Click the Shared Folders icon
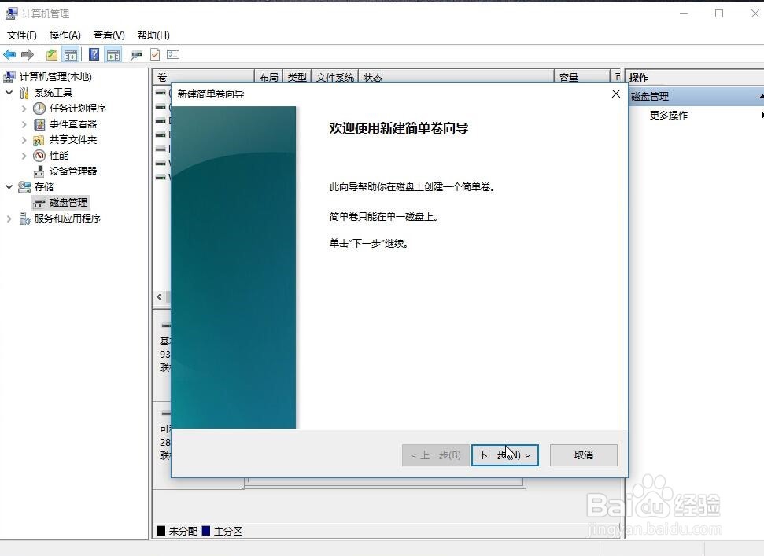Viewport: 764px width, 556px height. [x=39, y=140]
